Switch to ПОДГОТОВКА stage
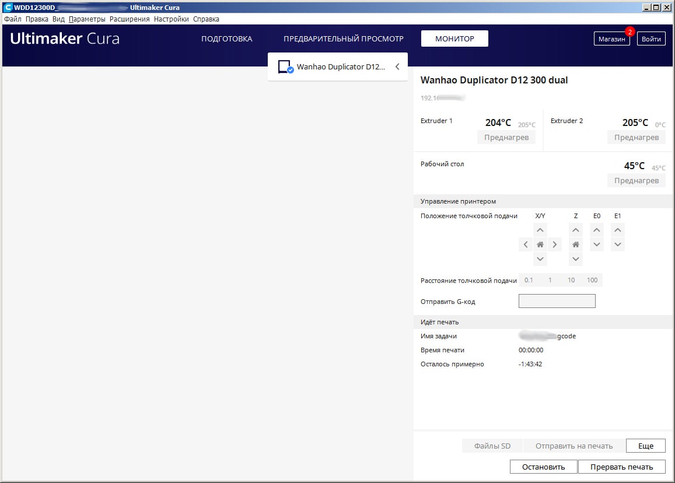Viewport: 675px width, 483px height. tap(227, 38)
